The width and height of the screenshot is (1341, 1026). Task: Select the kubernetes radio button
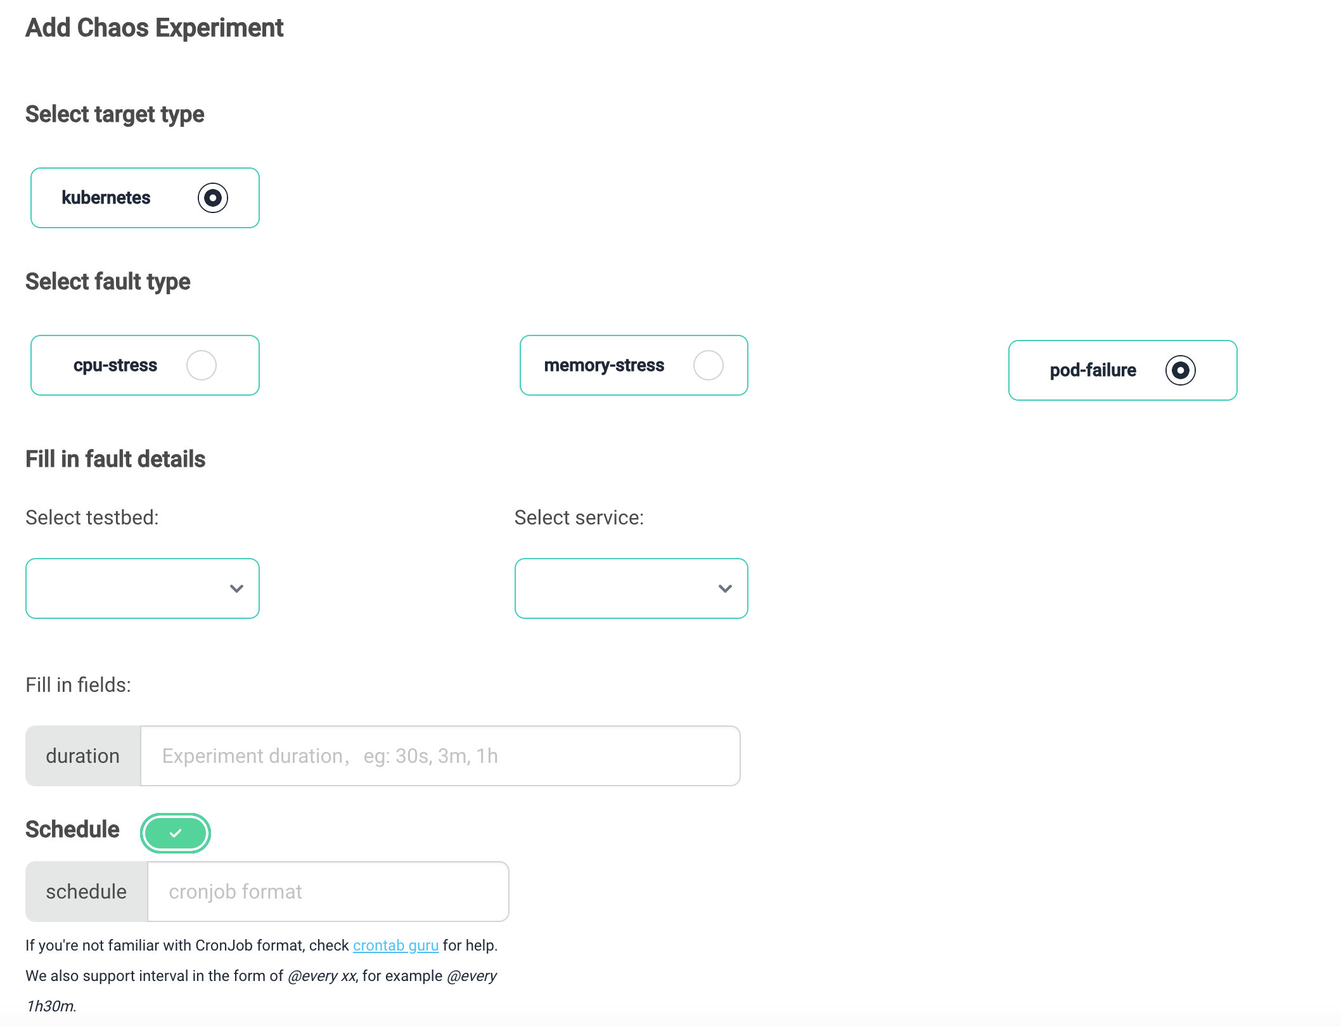tap(212, 198)
